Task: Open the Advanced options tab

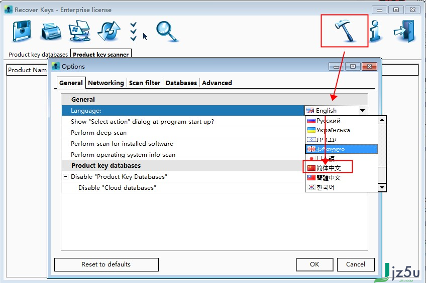Action: (x=217, y=83)
